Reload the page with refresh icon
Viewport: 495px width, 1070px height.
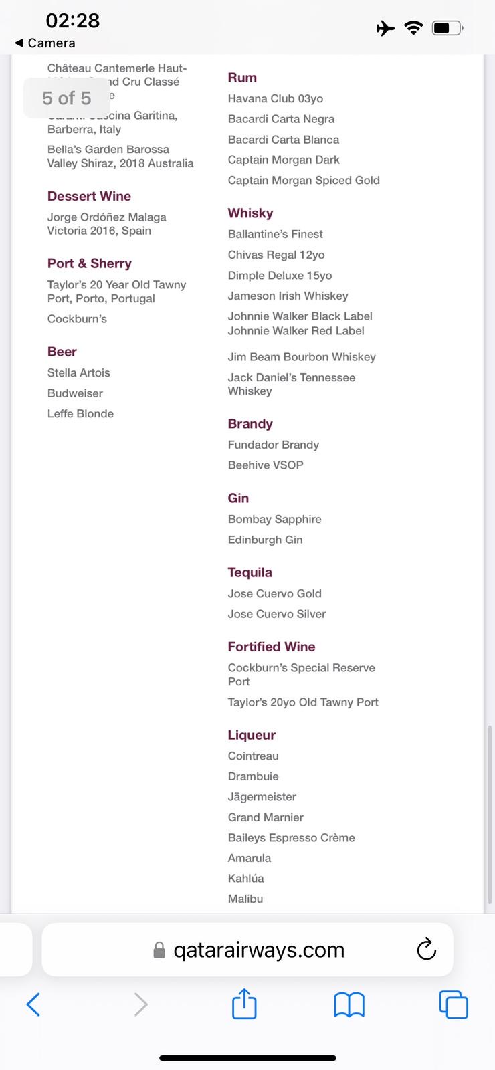click(x=426, y=949)
